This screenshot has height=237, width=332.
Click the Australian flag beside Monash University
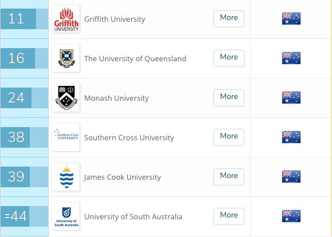[291, 98]
